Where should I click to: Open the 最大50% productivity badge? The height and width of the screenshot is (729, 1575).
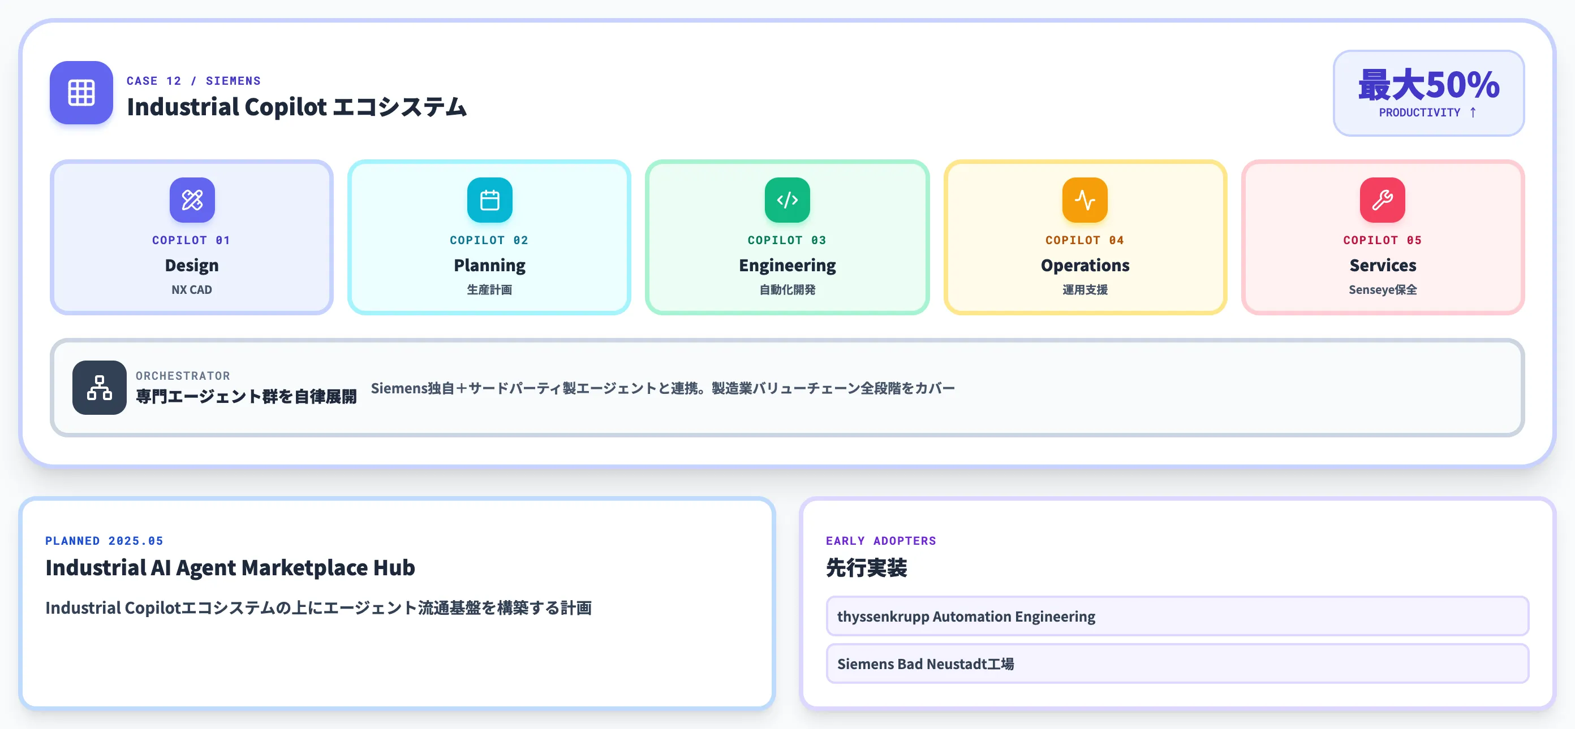pyautogui.click(x=1428, y=93)
